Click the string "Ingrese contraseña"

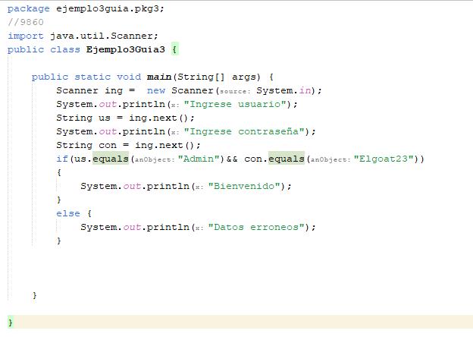244,131
